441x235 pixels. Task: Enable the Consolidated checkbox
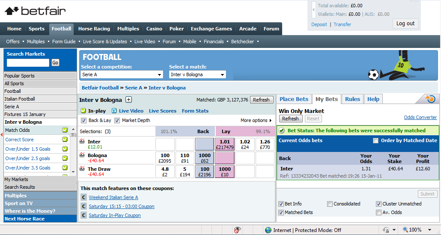point(330,204)
